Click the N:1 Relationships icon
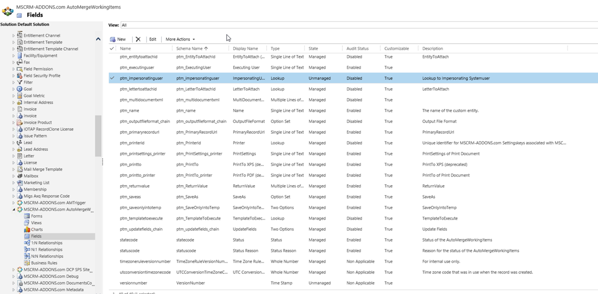 pos(27,250)
